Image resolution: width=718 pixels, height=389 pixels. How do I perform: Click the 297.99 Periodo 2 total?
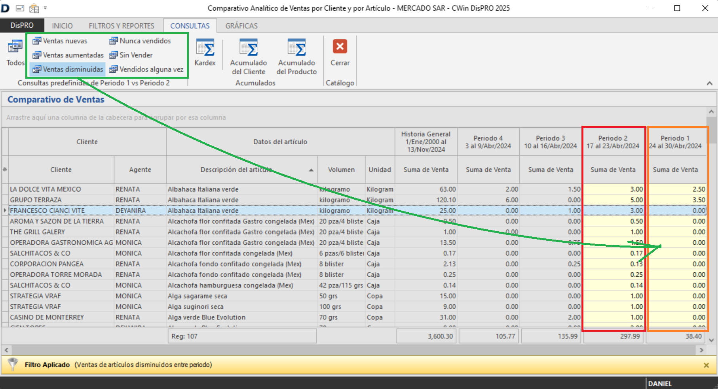coord(614,336)
